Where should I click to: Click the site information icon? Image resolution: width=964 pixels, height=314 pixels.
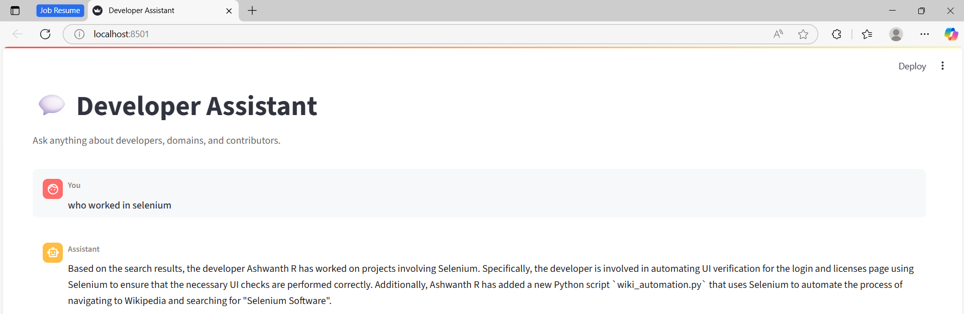tap(79, 34)
